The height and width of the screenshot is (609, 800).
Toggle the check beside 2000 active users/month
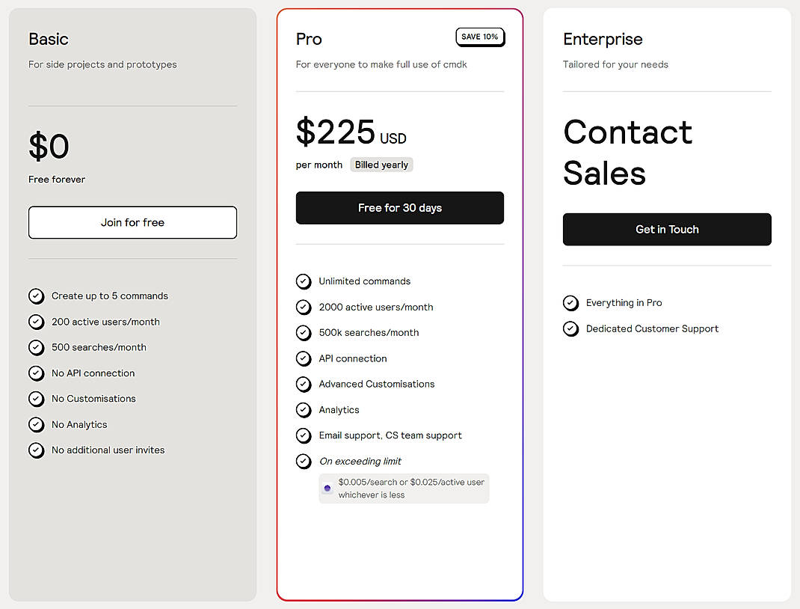coord(304,307)
